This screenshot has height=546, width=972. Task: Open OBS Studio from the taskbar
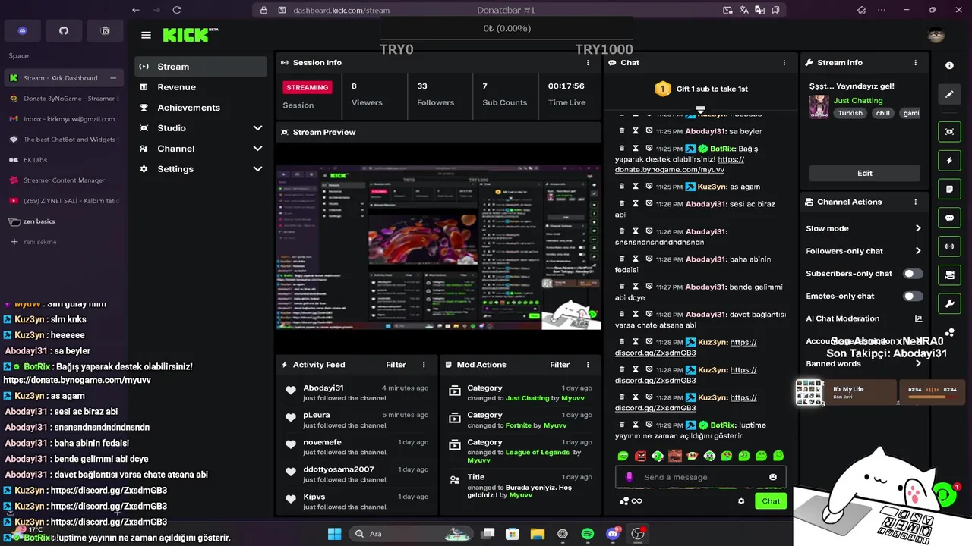pos(638,534)
